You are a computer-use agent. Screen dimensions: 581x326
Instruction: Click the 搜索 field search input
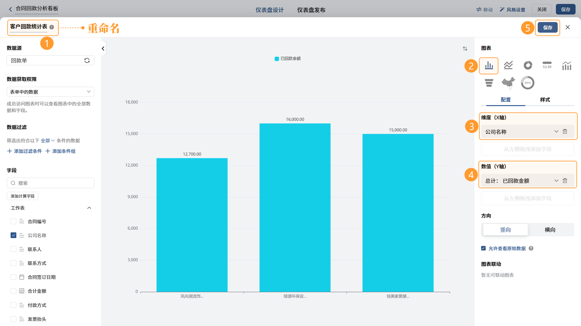(x=51, y=183)
